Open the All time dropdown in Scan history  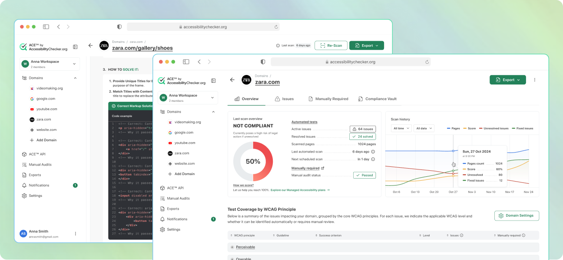point(401,128)
